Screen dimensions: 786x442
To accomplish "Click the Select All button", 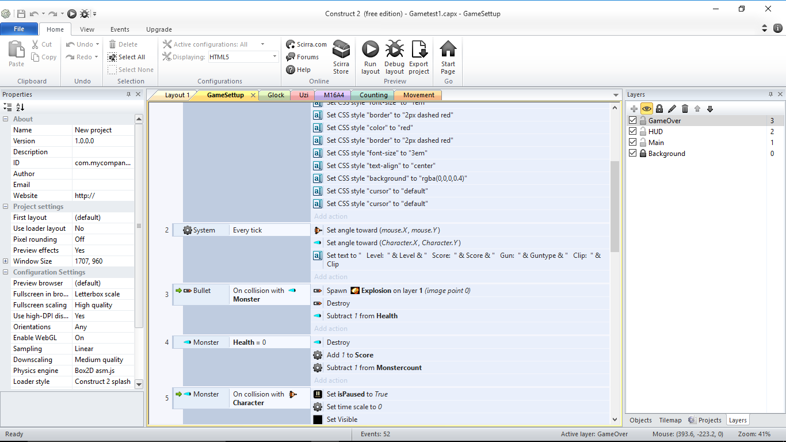I will pyautogui.click(x=127, y=57).
